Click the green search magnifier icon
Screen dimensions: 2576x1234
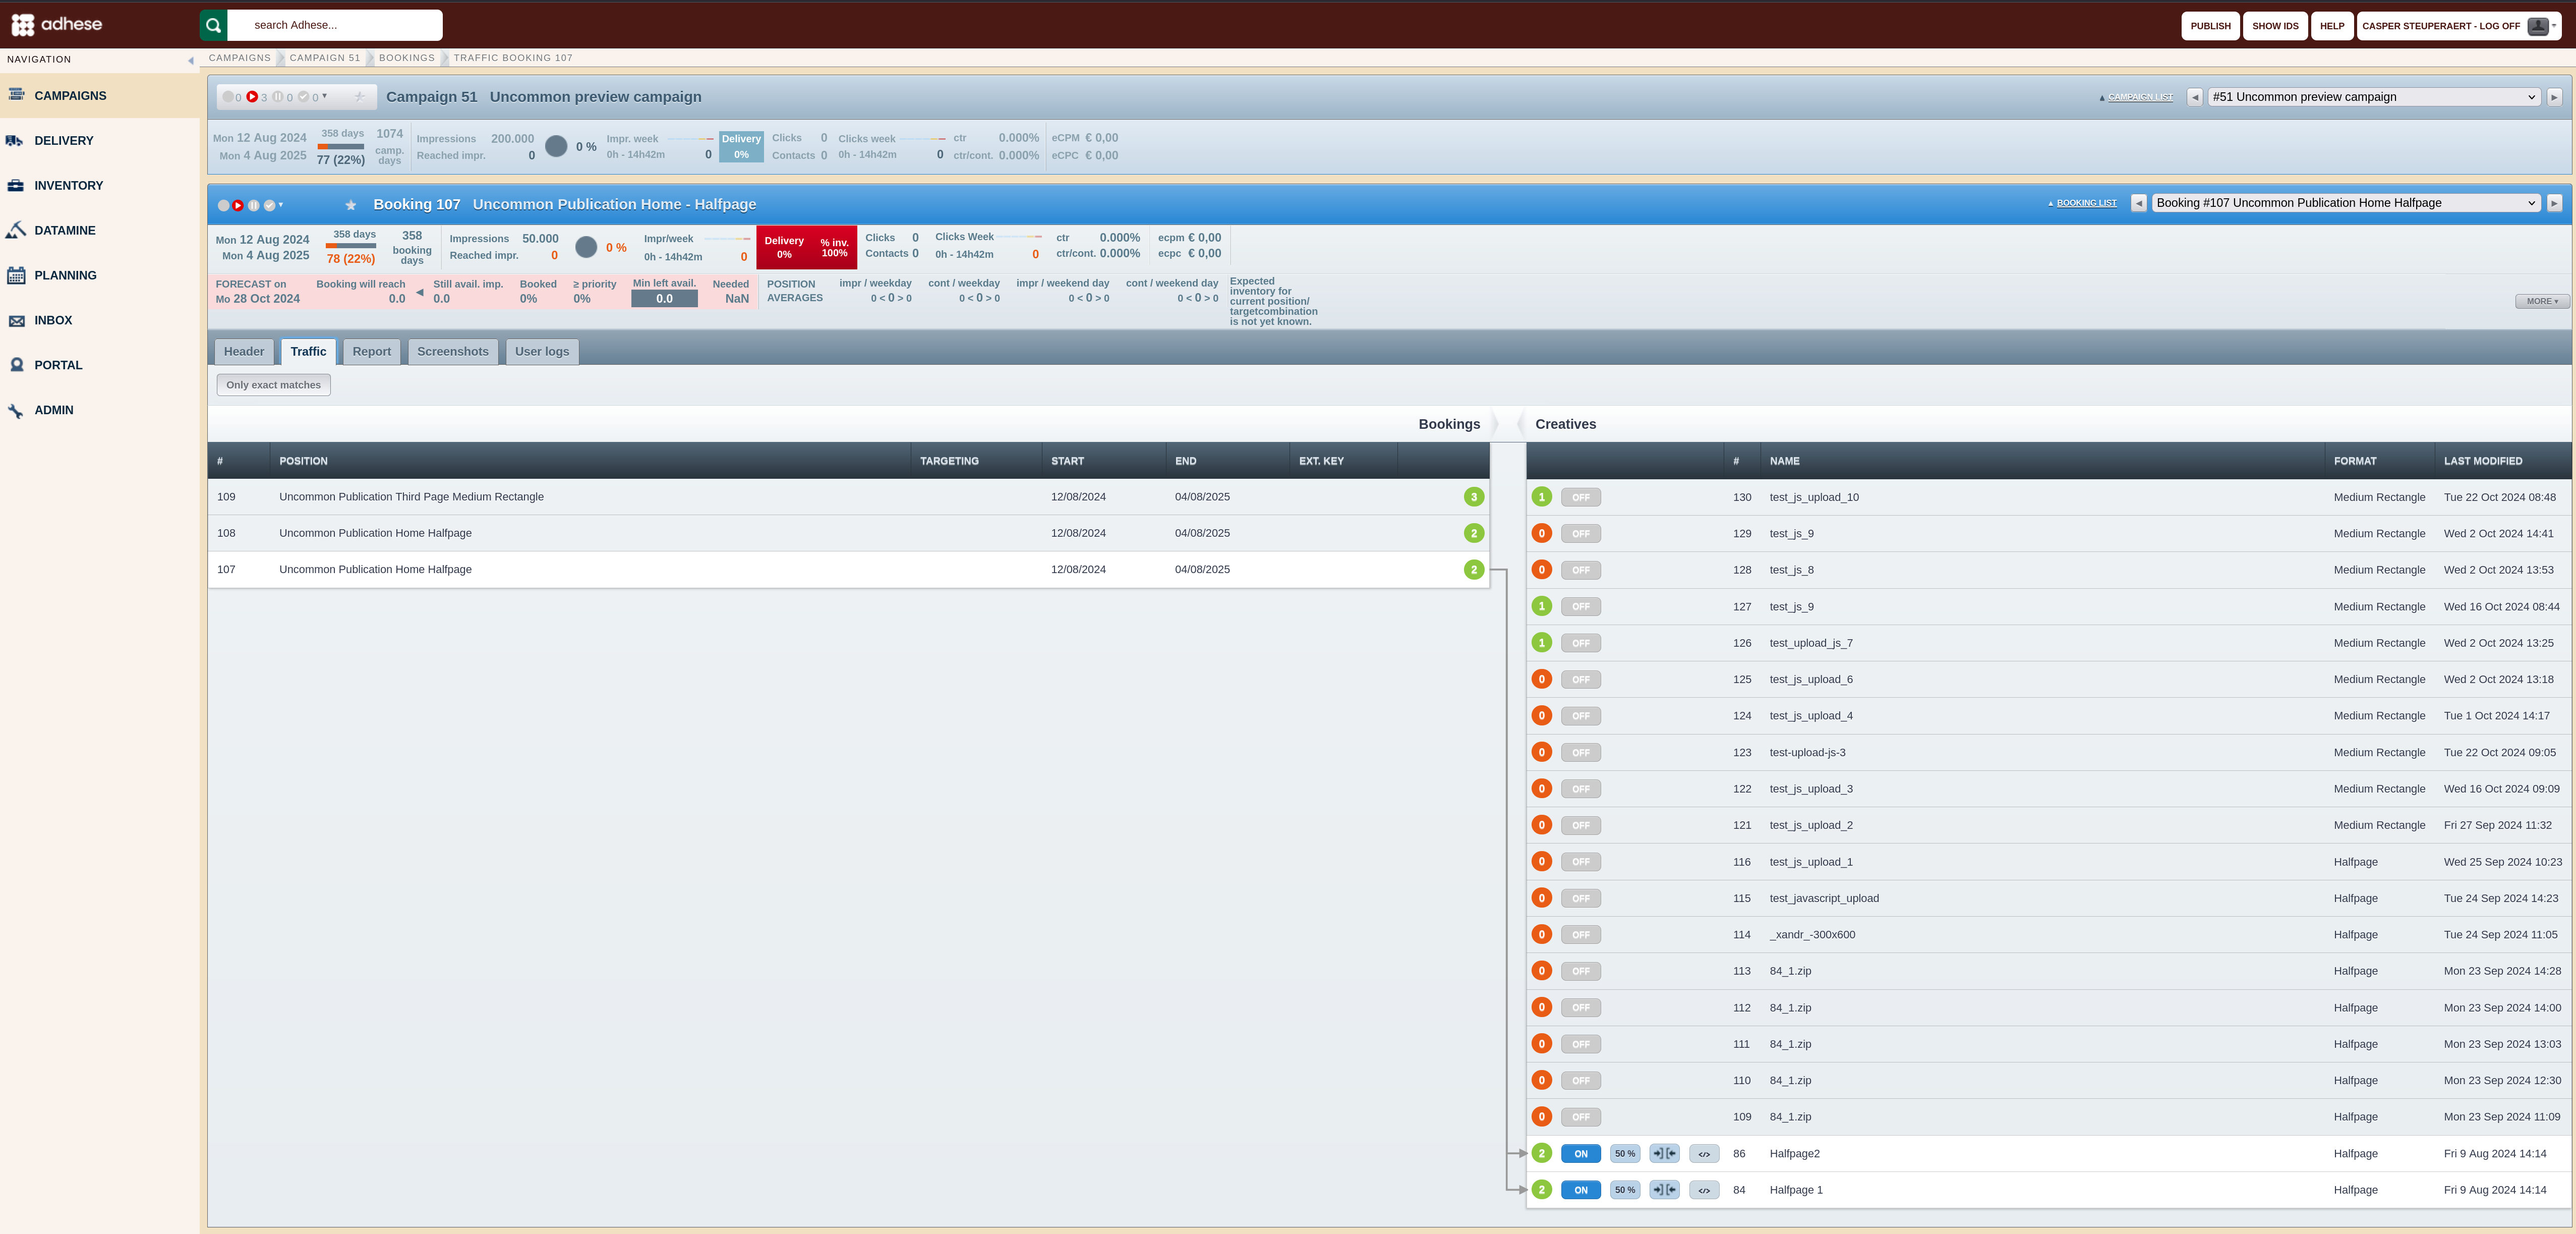[213, 25]
